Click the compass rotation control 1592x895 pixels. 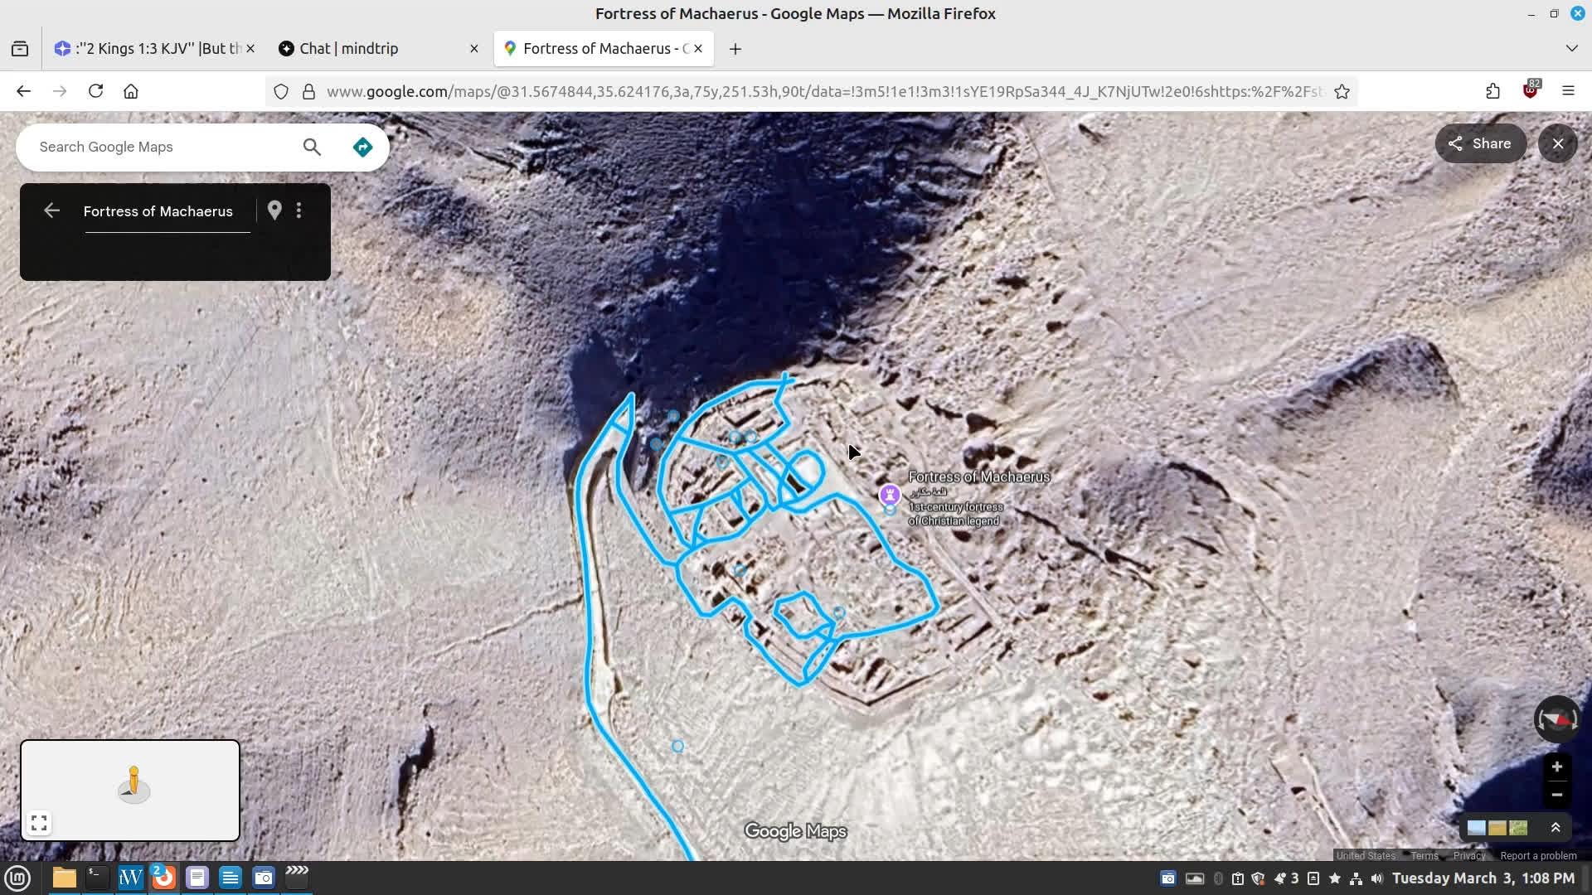(x=1556, y=719)
